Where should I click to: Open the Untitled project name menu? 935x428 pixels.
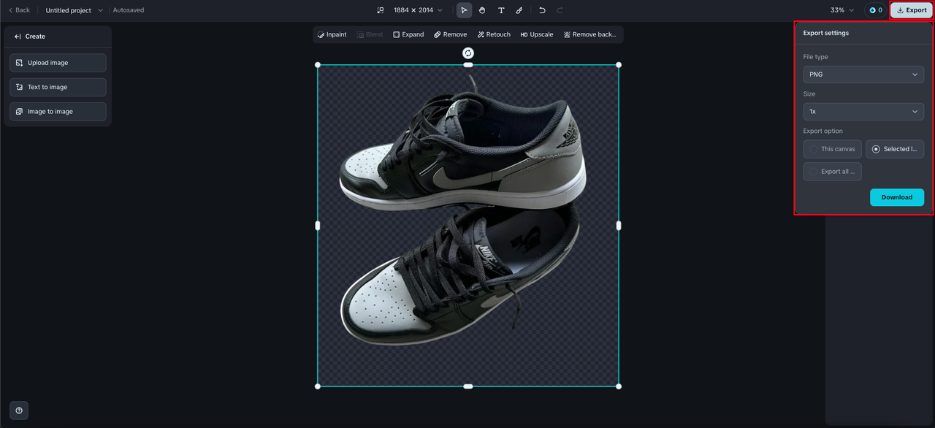[x=74, y=10]
